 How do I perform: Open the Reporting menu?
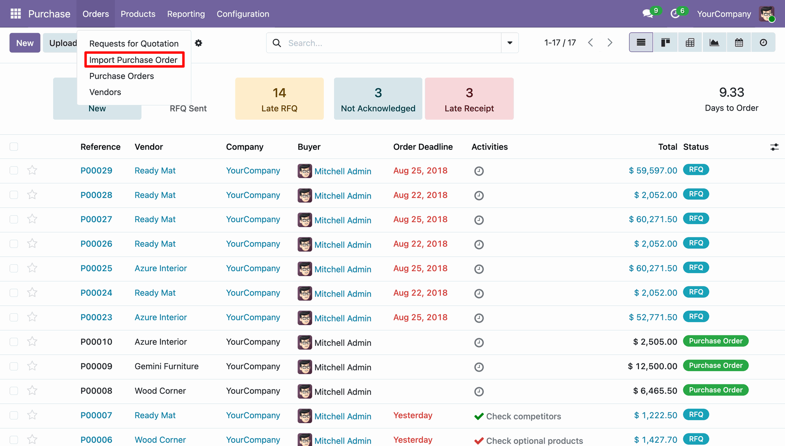pos(186,14)
